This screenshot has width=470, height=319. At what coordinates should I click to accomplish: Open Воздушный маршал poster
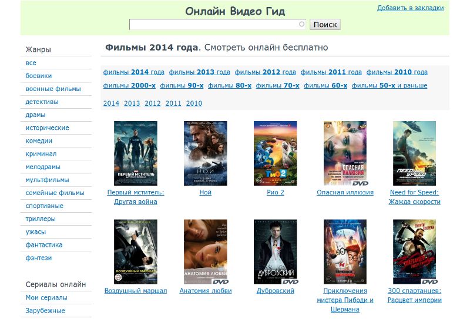point(136,252)
